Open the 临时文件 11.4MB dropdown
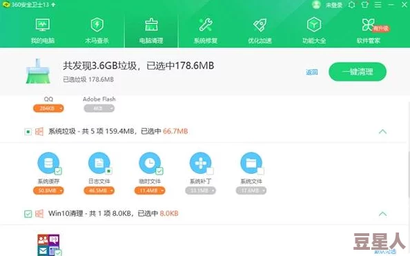 (150, 190)
